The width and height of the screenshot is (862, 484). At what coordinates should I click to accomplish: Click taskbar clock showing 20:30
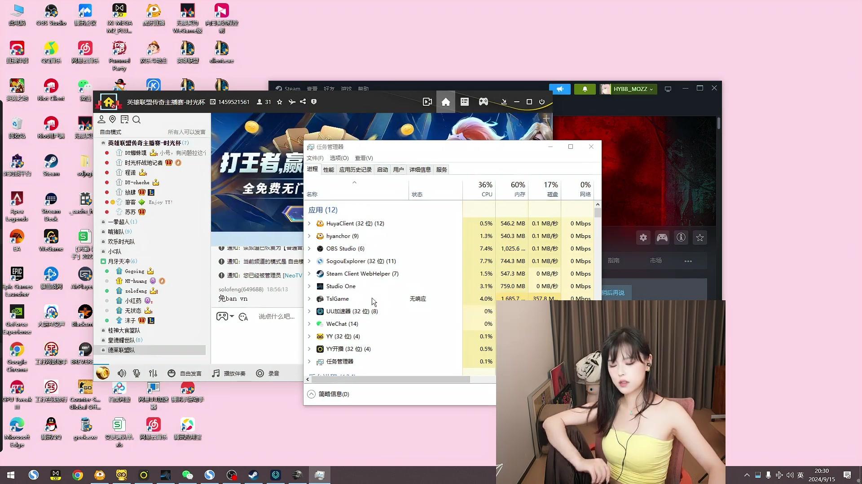coord(822,475)
